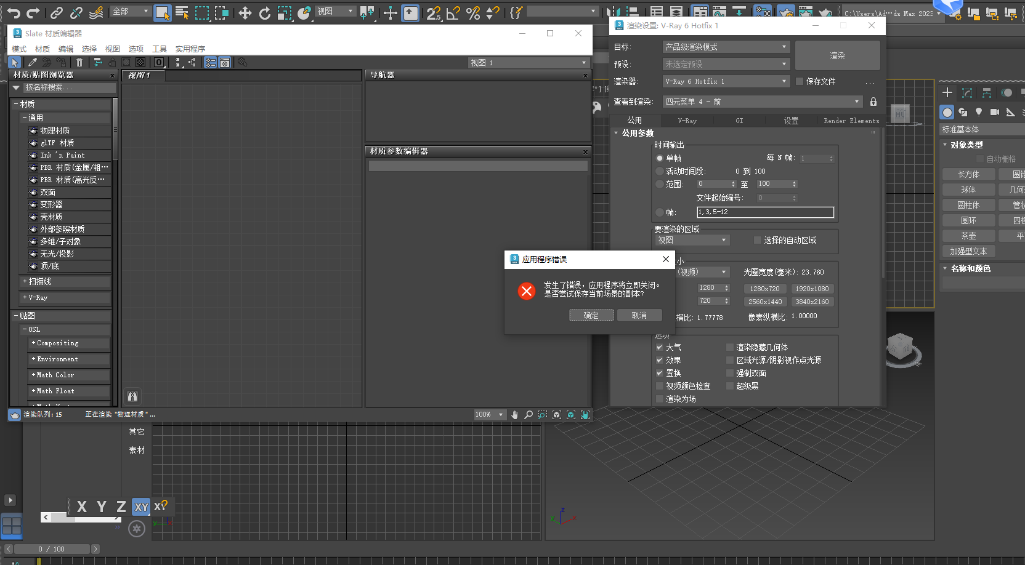Expand the V-Ray material group in browser
The image size is (1025, 565).
[25, 297]
